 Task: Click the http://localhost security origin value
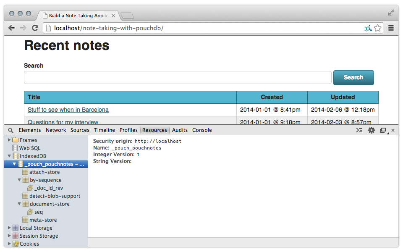point(158,141)
